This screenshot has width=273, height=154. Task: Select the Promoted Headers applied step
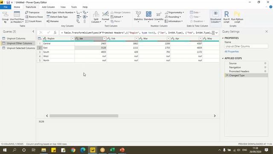point(239,71)
